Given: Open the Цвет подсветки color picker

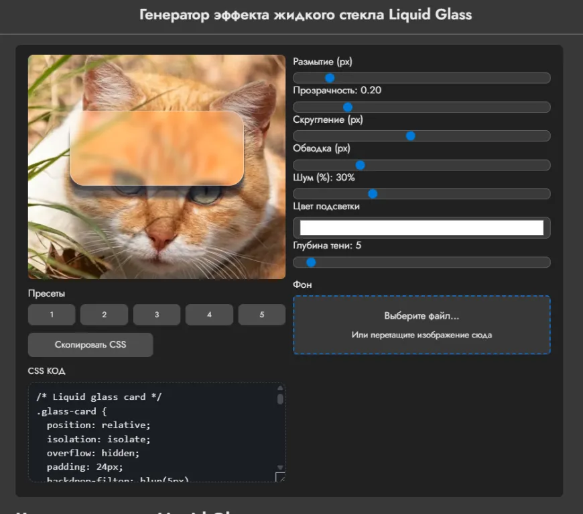Looking at the screenshot, I should pos(422,228).
